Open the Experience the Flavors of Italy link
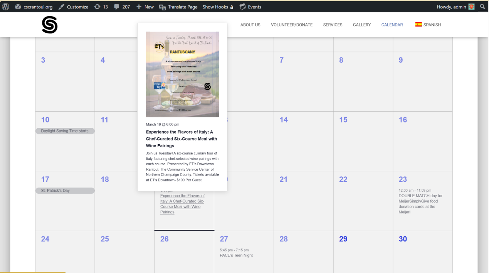This screenshot has height=273, width=489. click(182, 204)
